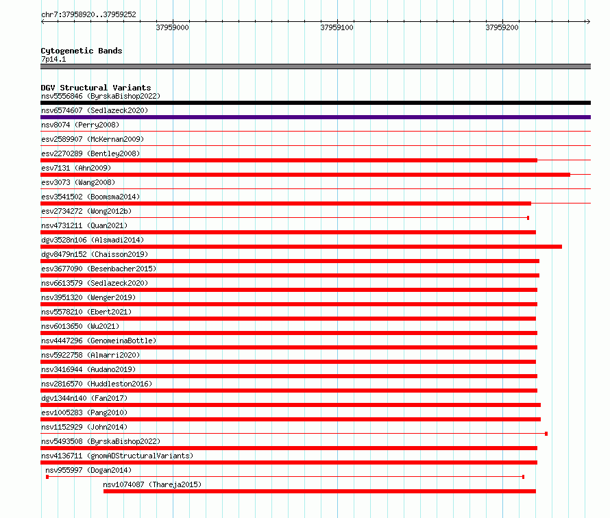Screen dimensions: 610x518
Task: Select nsv6013650 (Wu2021) label
Action: 80,326
